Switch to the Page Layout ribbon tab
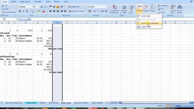Screen dimensions: 194x109 (25, 2)
